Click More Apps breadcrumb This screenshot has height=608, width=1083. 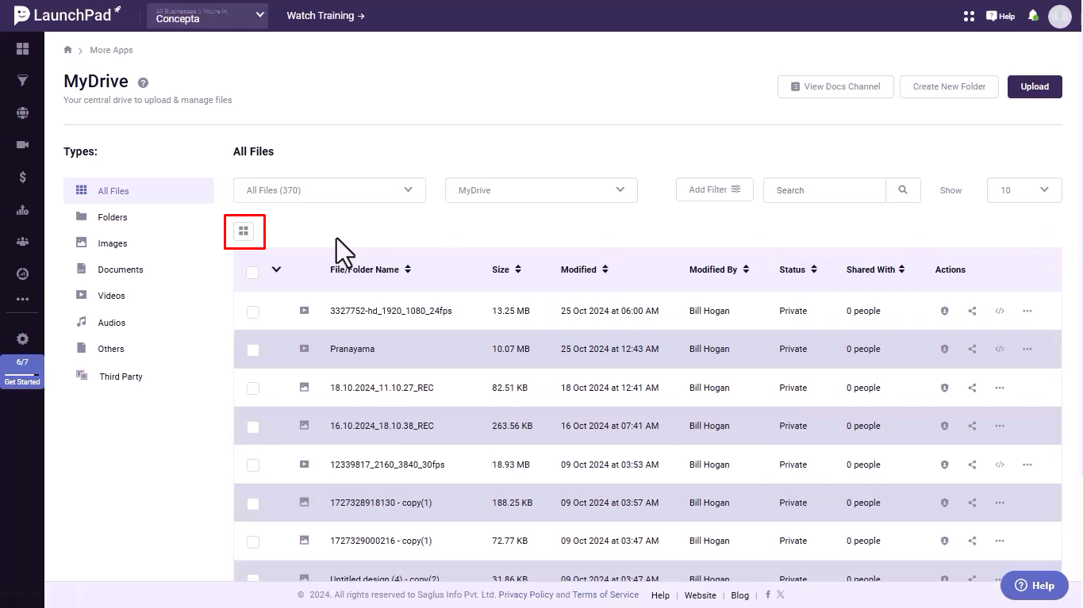[111, 50]
